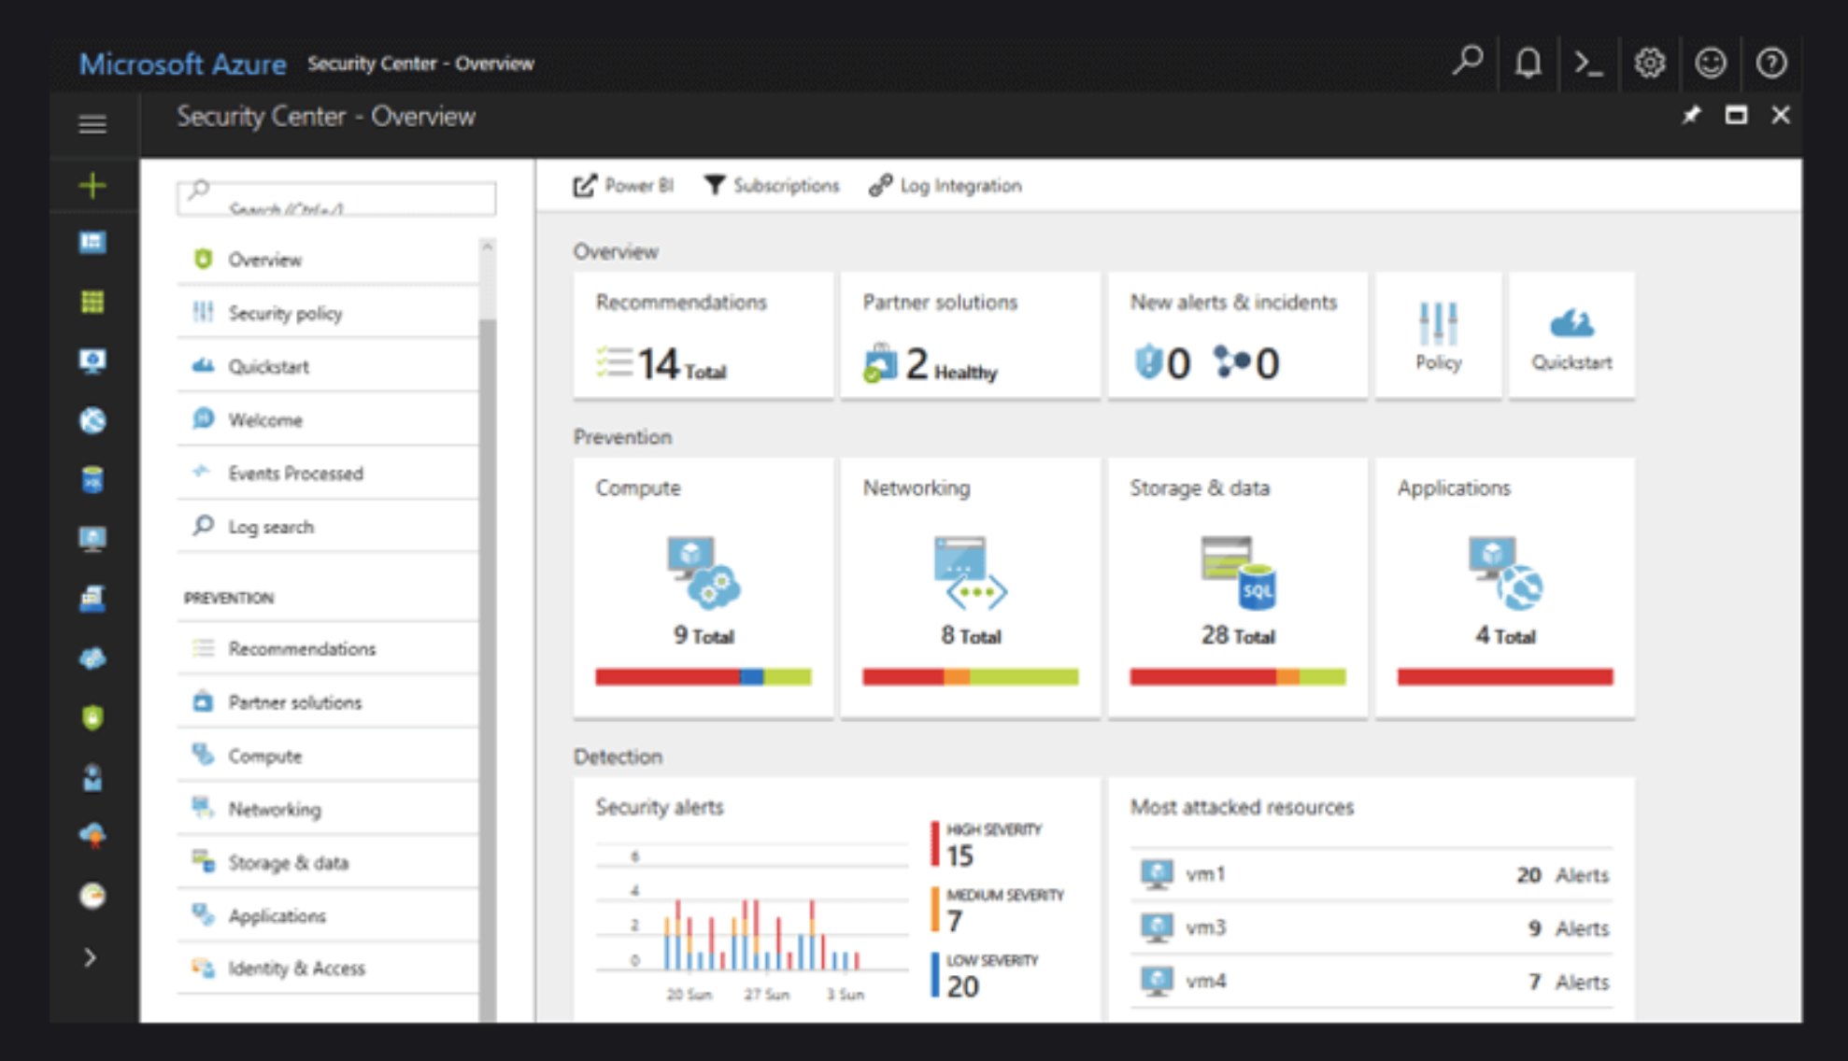Click the green plus new resource icon
1848x1061 pixels.
click(x=92, y=186)
